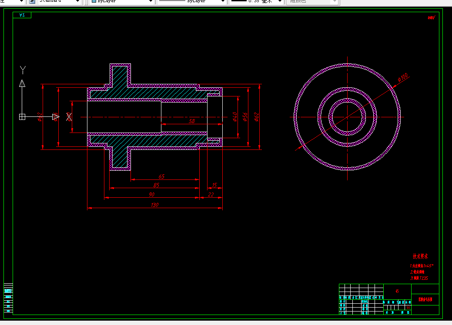Image resolution: width=452 pixels, height=325 pixels.
Task: Click the surface finish symbol at top right
Action: (431, 17)
